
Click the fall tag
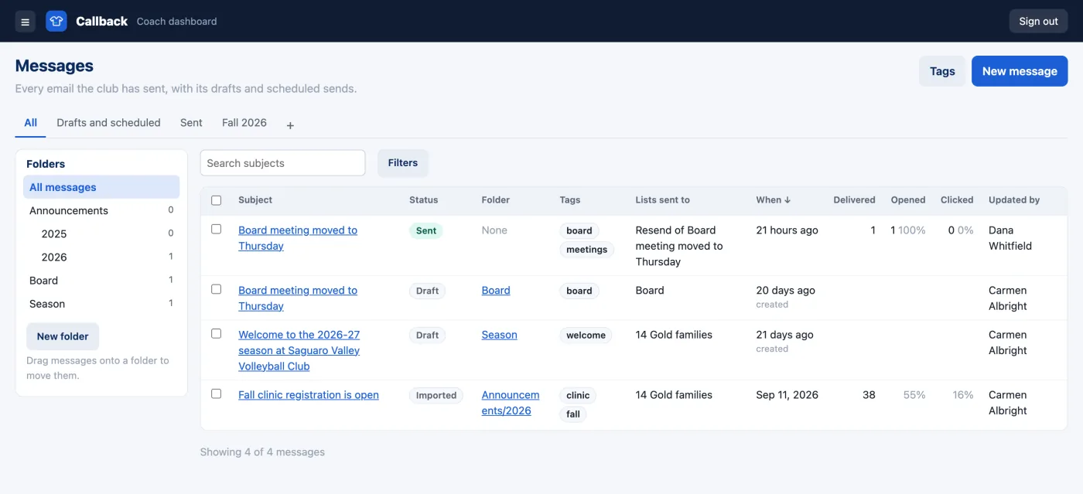pos(573,414)
